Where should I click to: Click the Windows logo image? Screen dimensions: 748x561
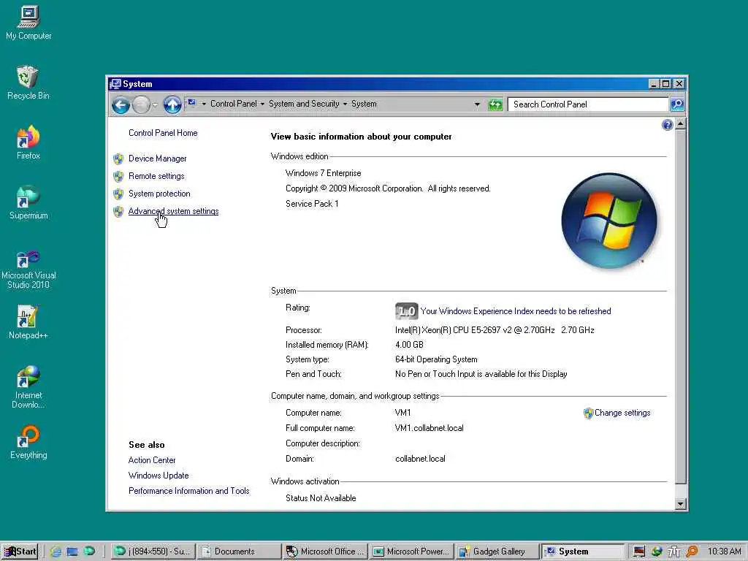(609, 221)
